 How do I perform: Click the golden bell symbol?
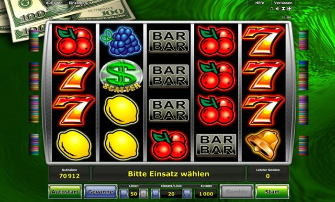point(263,145)
